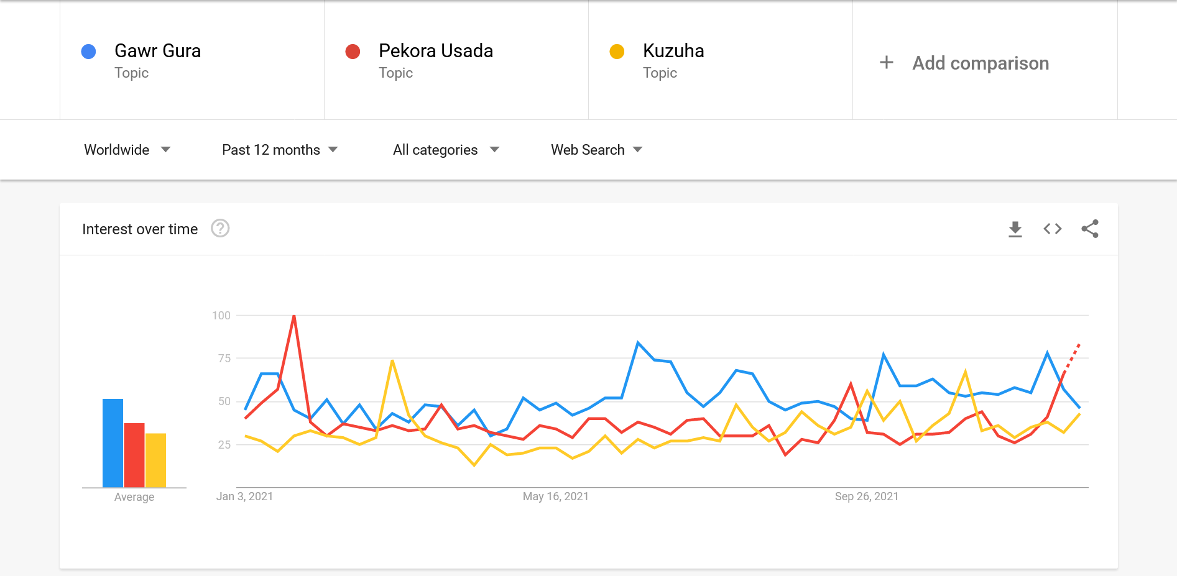Open the Worldwide region dropdown
Image resolution: width=1177 pixels, height=576 pixels.
tap(127, 150)
